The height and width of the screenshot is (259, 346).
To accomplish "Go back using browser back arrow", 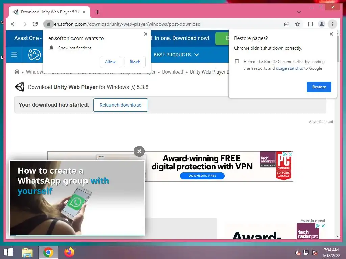I will click(x=14, y=24).
